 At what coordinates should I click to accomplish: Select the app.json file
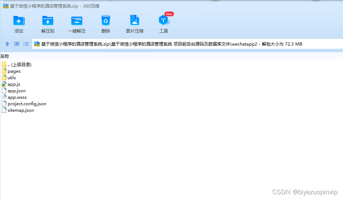coord(13,91)
